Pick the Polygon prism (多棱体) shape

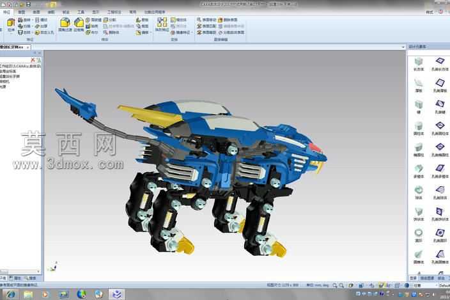tap(419, 171)
